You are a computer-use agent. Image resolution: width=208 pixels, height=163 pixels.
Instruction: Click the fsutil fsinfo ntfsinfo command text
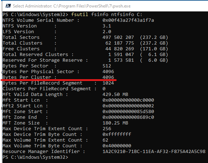click(x=107, y=14)
